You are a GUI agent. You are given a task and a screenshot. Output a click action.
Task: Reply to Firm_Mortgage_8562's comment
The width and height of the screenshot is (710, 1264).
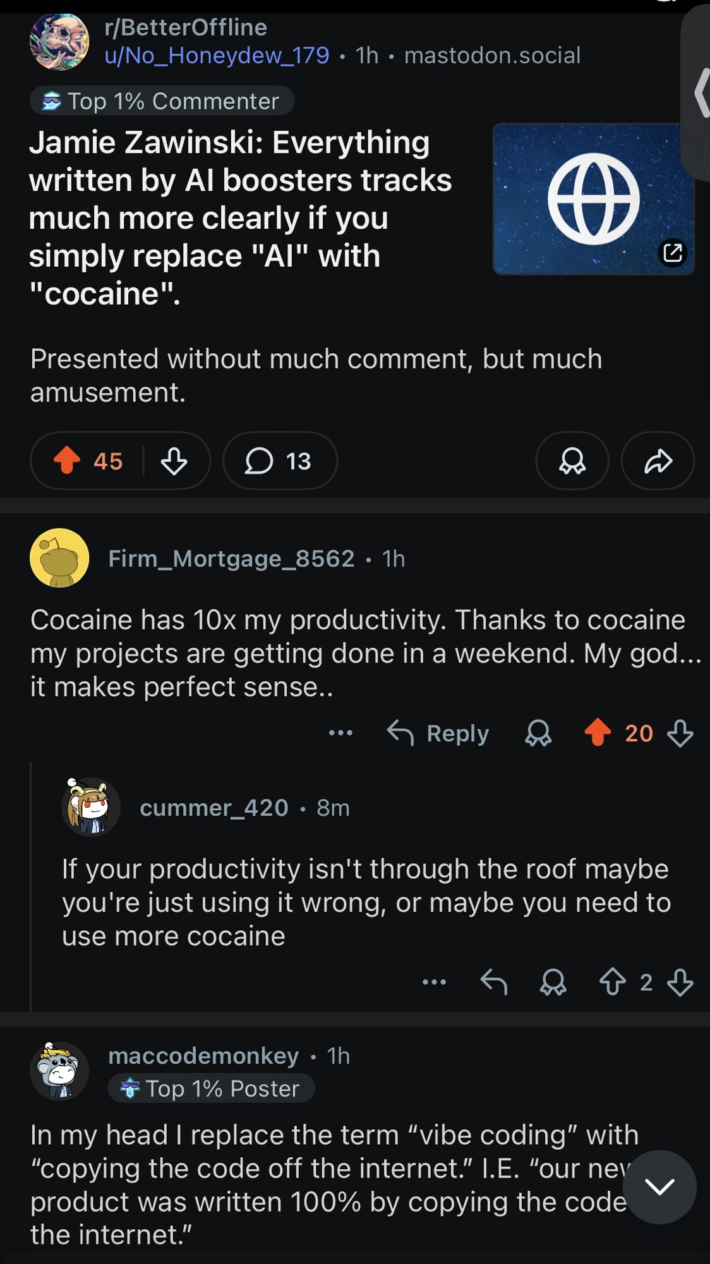pyautogui.click(x=438, y=733)
